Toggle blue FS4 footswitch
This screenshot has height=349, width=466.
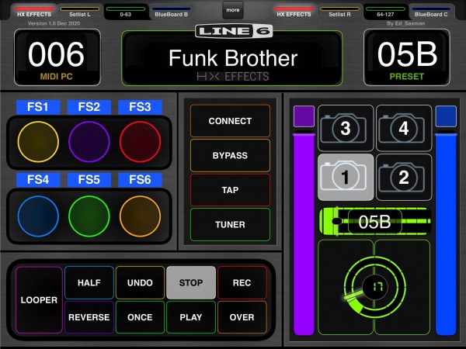(38, 216)
